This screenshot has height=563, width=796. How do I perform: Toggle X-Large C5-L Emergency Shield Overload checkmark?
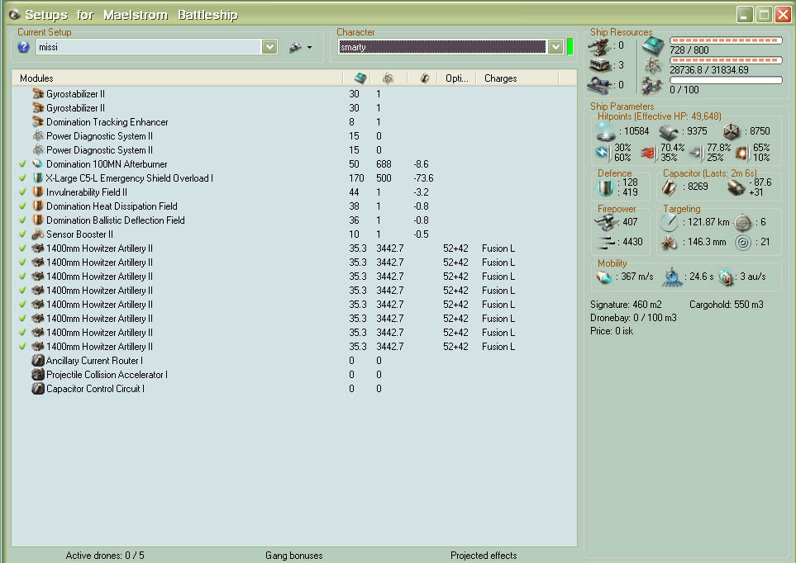click(x=22, y=178)
